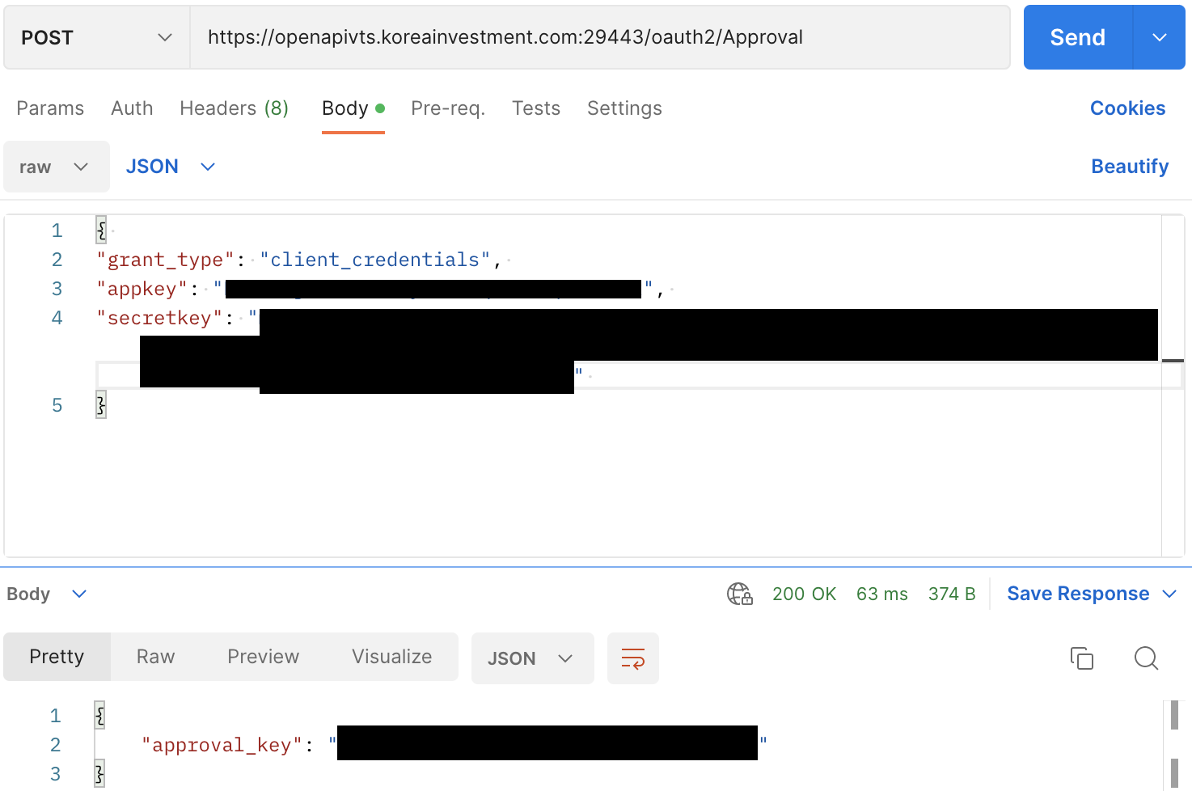Select the Pretty response view
Viewport: 1192px width, 791px height.
[57, 657]
